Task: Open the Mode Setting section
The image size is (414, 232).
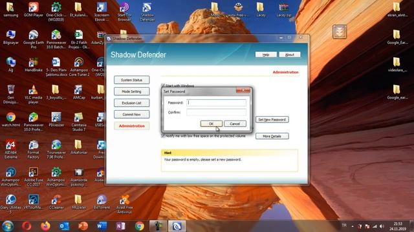Action: [x=131, y=92]
